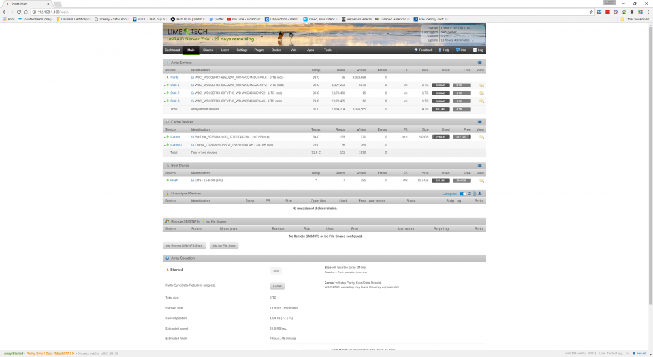Open the Twitter bookmark

[x=216, y=19]
